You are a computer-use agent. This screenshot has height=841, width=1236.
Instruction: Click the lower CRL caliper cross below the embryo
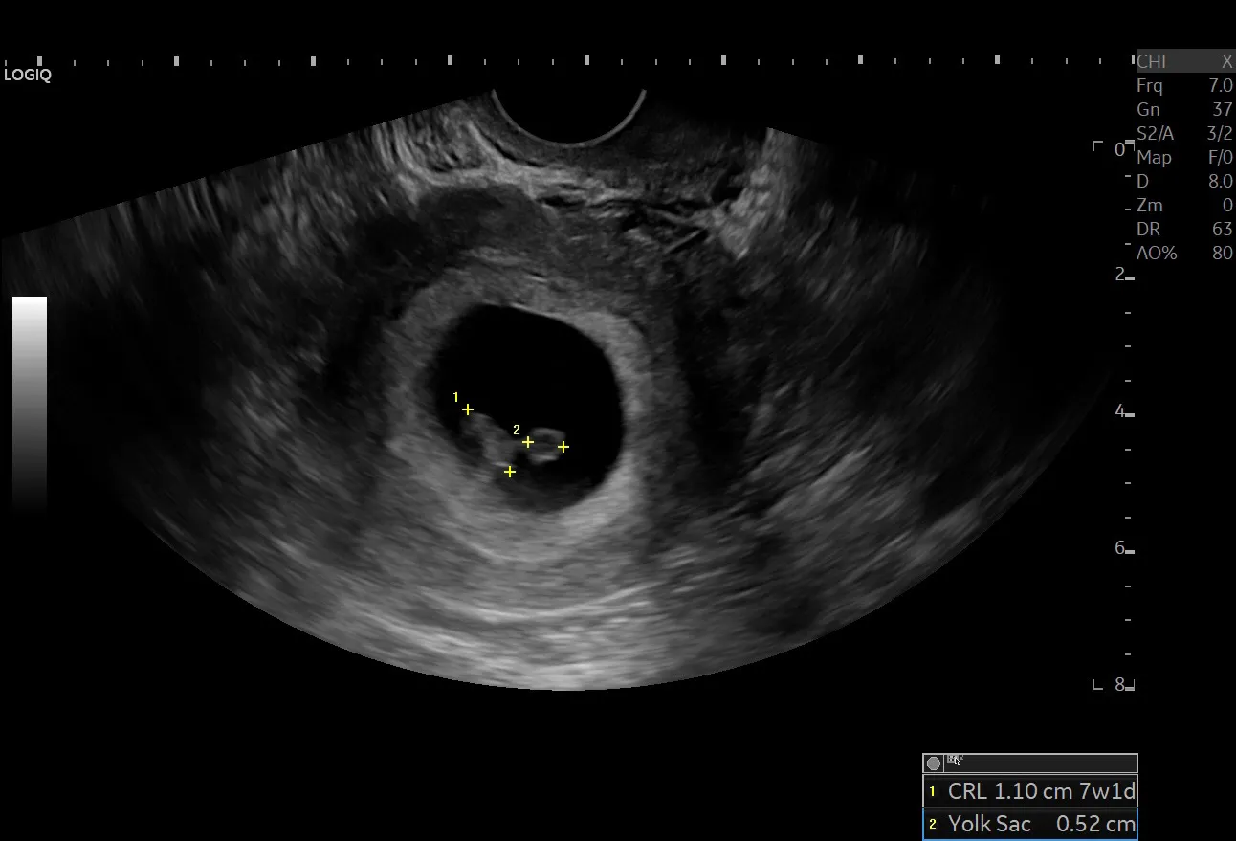(510, 472)
